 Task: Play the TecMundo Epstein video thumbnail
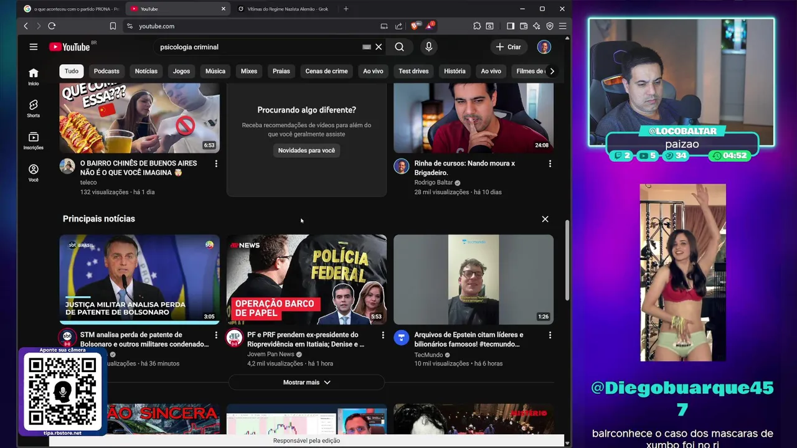click(473, 279)
